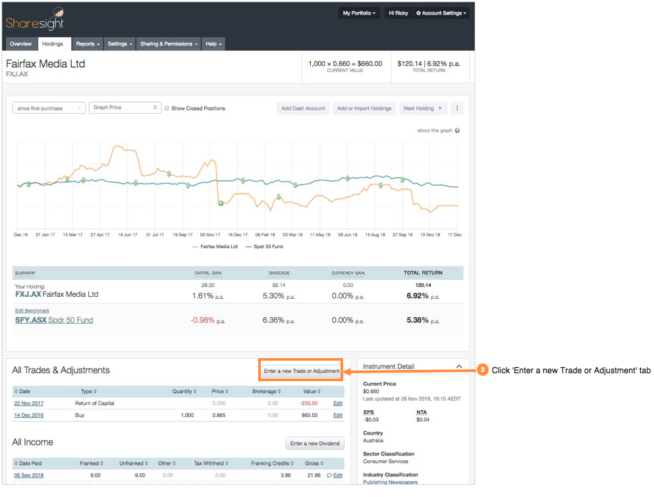The width and height of the screenshot is (654, 497).
Task: Click the Account Settings gear menu
Action: click(441, 13)
